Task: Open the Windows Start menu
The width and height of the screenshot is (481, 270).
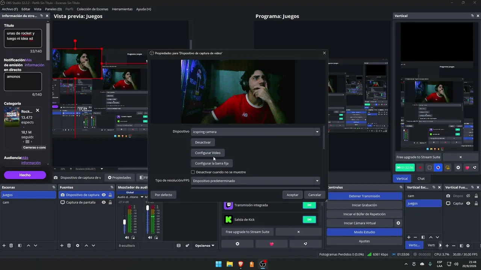Action: (218, 264)
